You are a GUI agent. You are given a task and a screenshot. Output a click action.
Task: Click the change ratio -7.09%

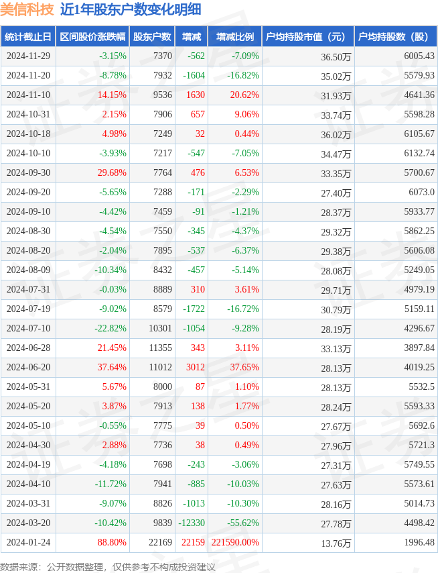(x=245, y=56)
